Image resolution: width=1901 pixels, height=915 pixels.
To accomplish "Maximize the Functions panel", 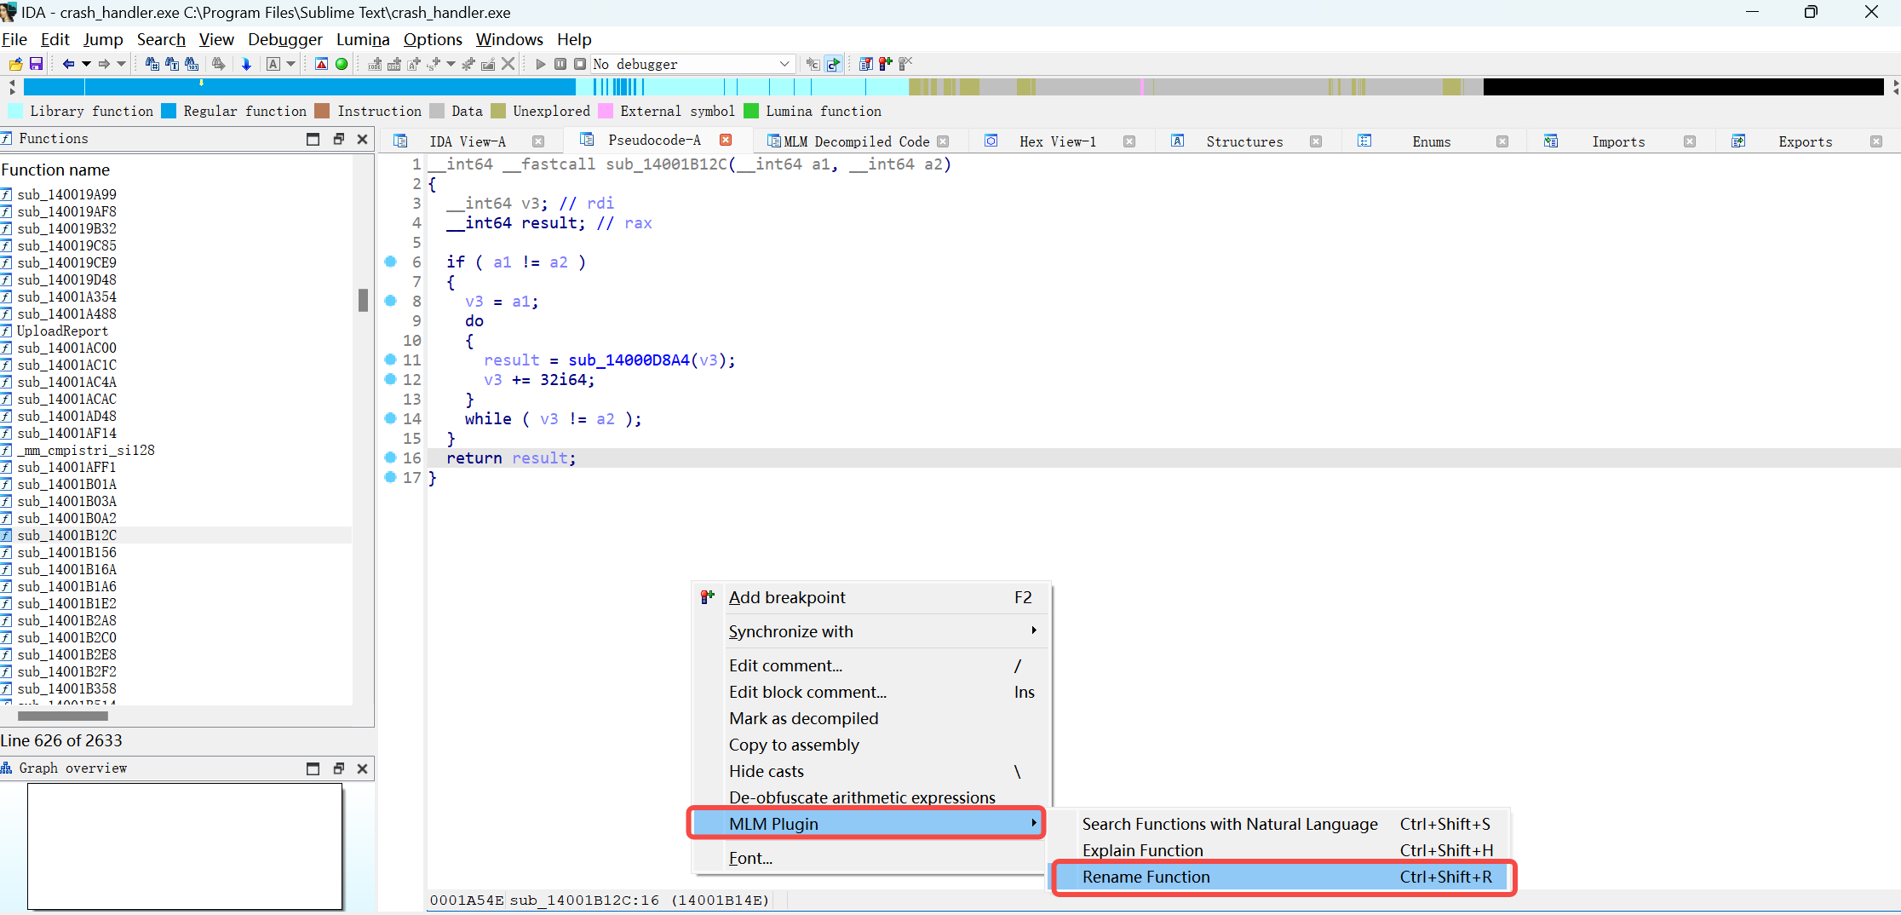I will click(x=313, y=139).
